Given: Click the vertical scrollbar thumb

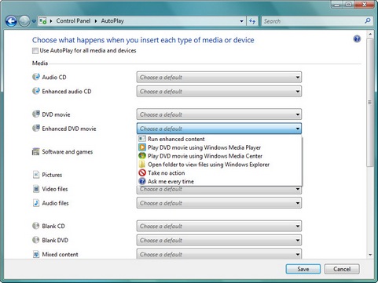Looking at the screenshot, I should [x=370, y=102].
